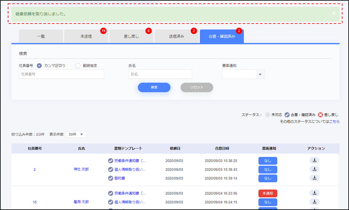Download 神社 次郎's 個人情報取り扱い document
The image size is (349, 210).
pyautogui.click(x=314, y=169)
